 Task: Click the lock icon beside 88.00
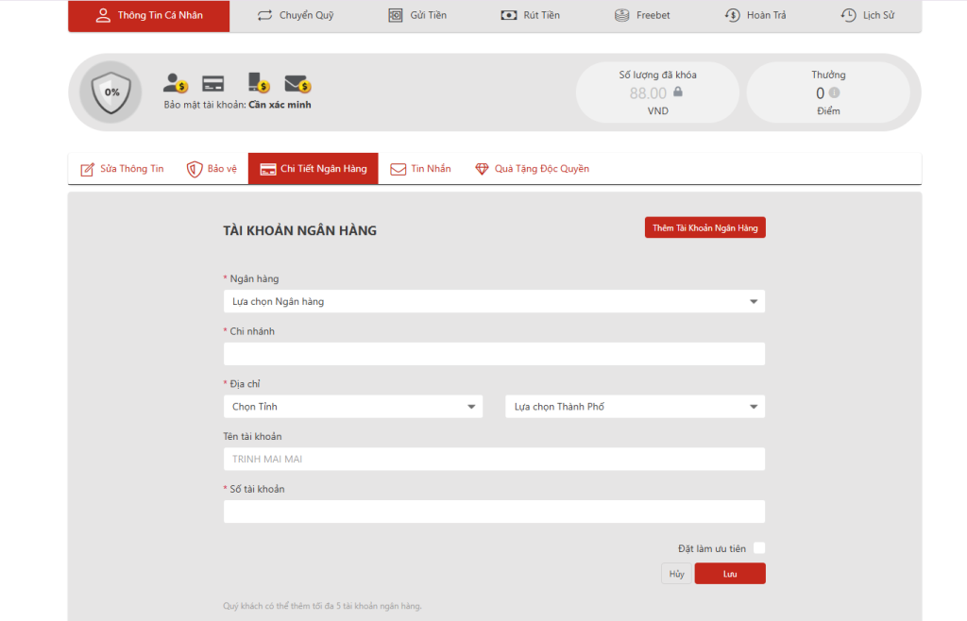pos(678,92)
